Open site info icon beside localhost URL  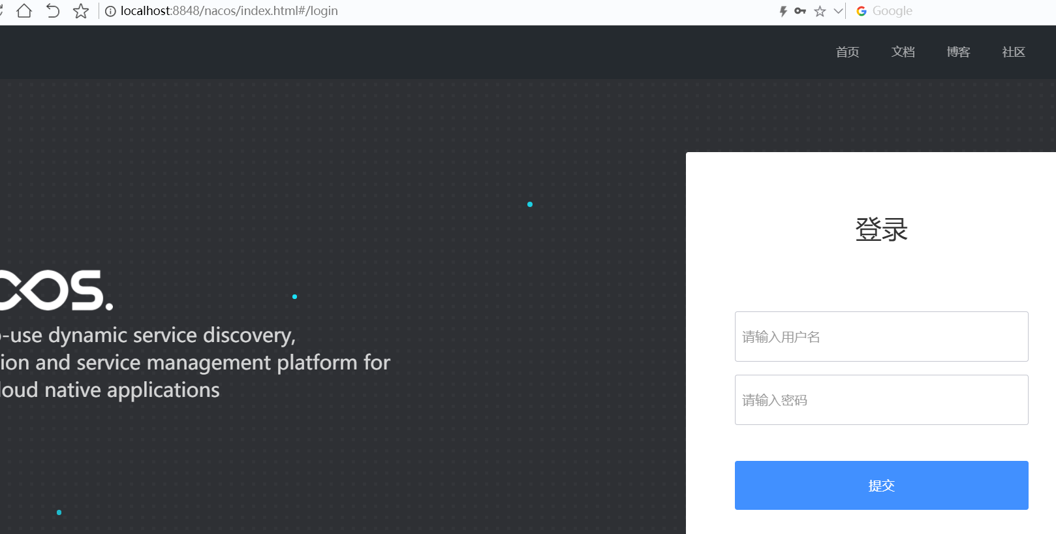(110, 11)
